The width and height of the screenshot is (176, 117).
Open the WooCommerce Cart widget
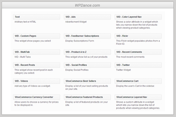[138, 81]
